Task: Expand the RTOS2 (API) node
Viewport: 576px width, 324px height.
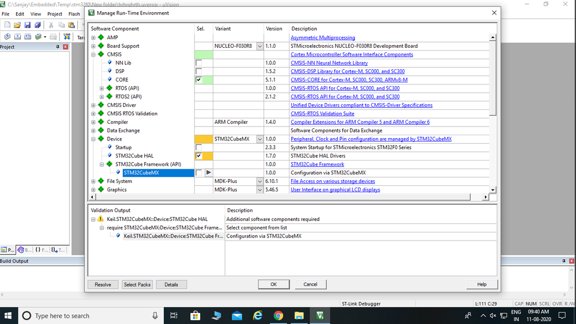Action: pos(101,96)
